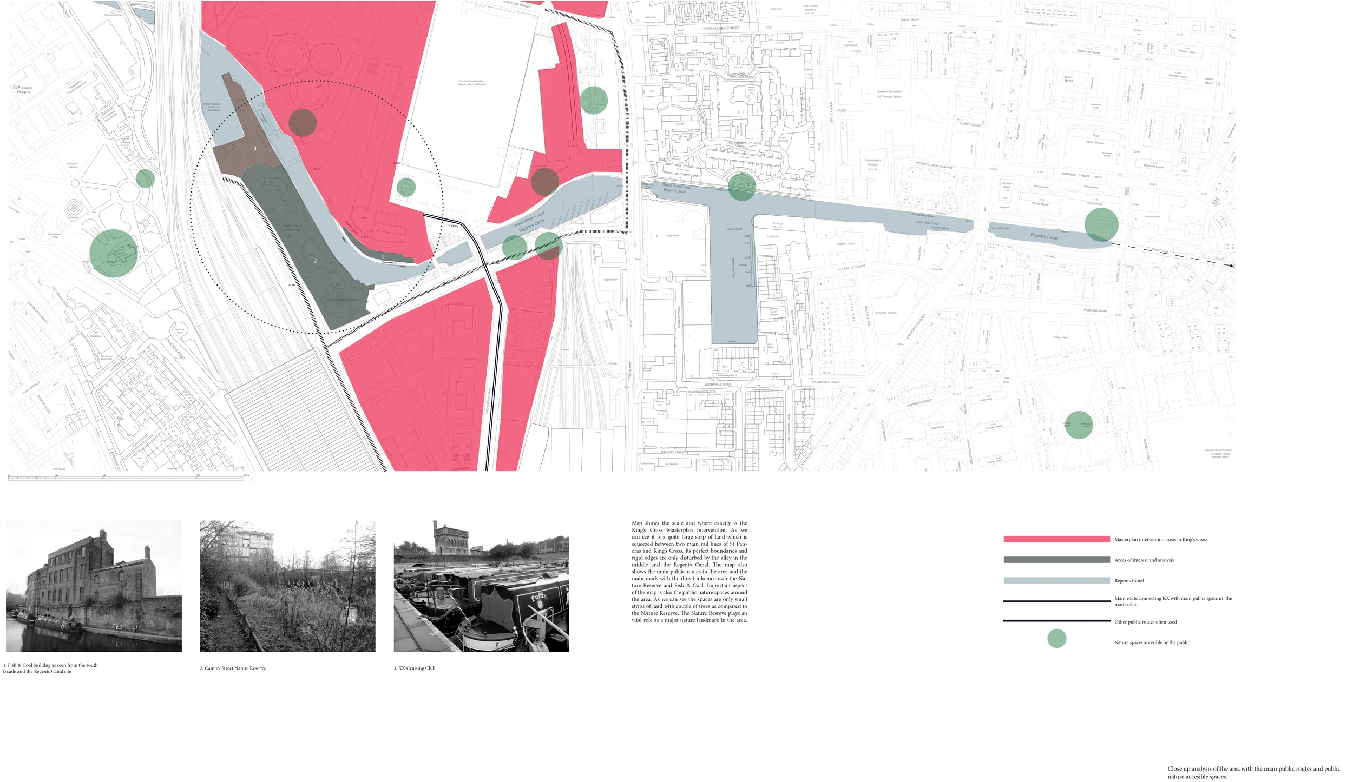Click marker number 3 on the map
Viewport: 1353px width, 782px height.
click(x=255, y=148)
